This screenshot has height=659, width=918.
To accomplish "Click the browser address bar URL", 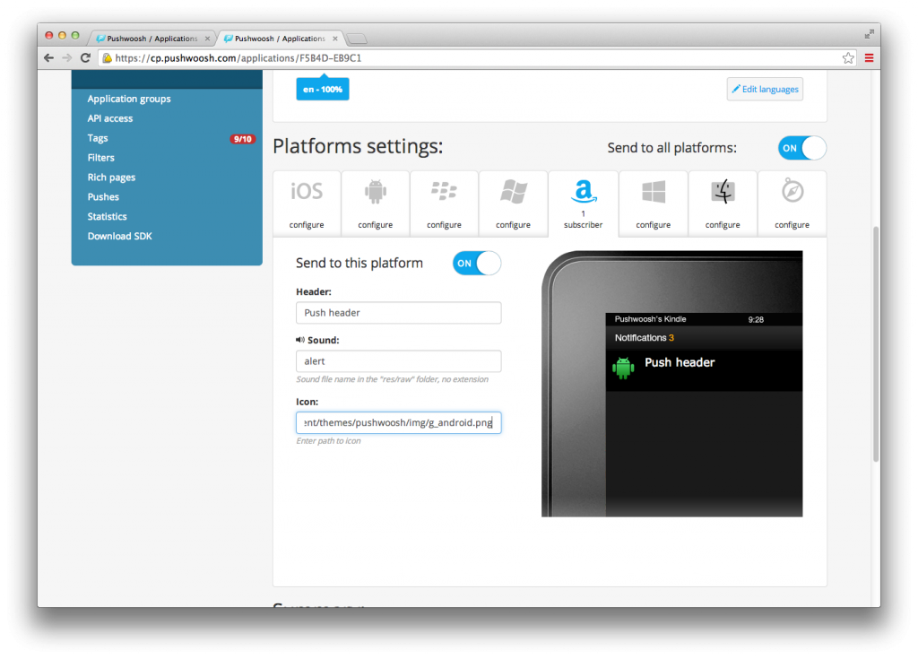I will tap(238, 58).
